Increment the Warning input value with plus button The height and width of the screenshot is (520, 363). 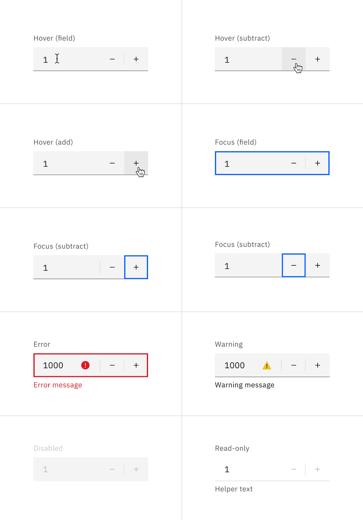pos(317,365)
